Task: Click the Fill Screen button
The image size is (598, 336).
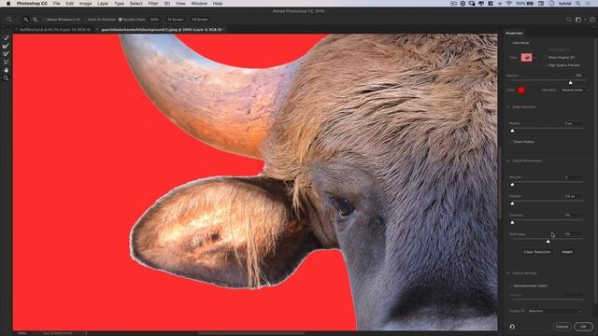Action: click(x=200, y=20)
